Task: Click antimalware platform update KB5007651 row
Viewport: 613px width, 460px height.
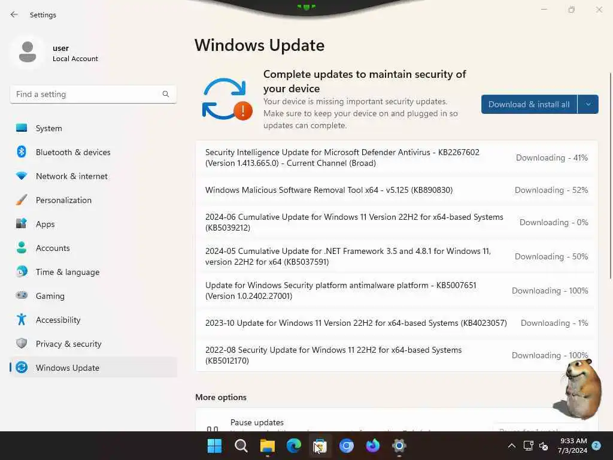Action: point(396,290)
